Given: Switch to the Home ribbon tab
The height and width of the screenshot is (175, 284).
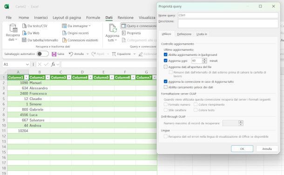Looking at the screenshot, I should (x=24, y=18).
